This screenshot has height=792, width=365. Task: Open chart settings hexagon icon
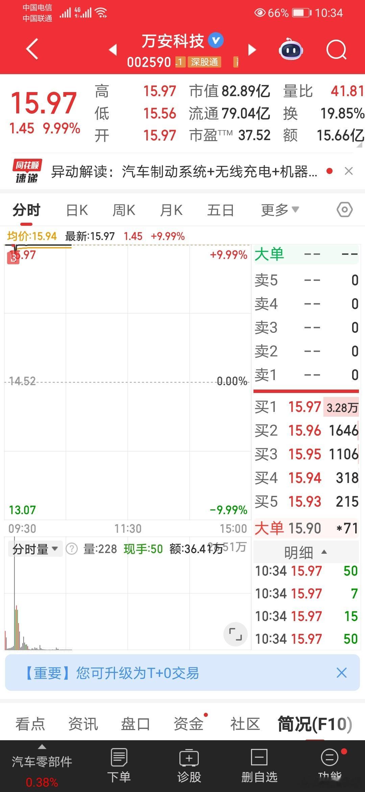[345, 210]
